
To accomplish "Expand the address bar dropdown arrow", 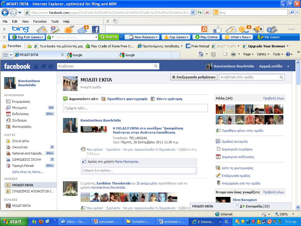I will (193, 13).
